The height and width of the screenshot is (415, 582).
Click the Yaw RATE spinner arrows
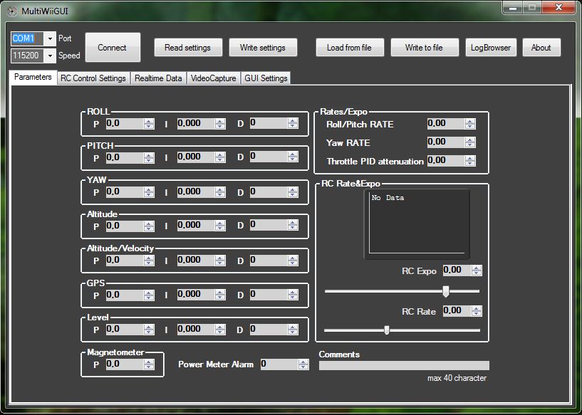tap(470, 142)
